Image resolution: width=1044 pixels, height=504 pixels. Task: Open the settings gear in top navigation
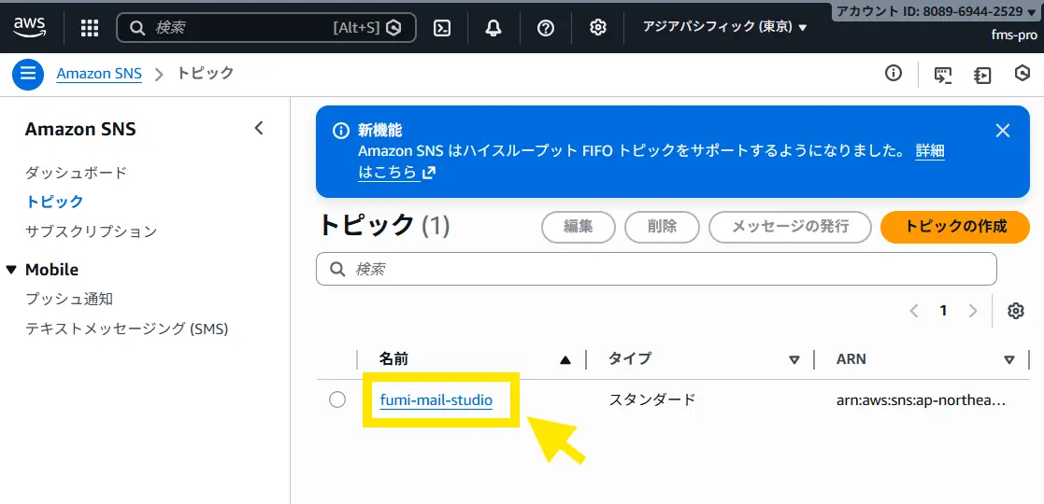(598, 28)
